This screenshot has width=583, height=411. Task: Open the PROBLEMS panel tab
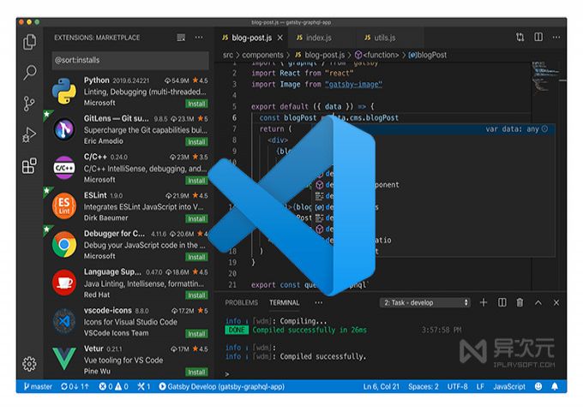tap(241, 302)
